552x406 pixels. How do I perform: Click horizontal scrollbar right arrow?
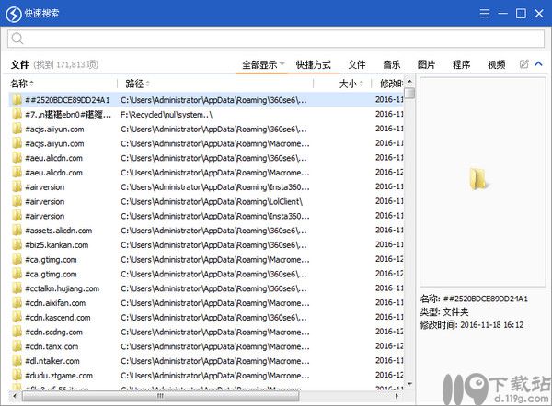click(x=397, y=396)
